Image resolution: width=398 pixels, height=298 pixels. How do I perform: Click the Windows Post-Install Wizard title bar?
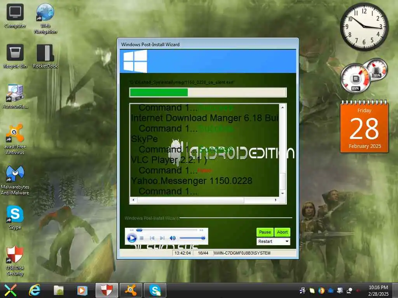click(208, 44)
